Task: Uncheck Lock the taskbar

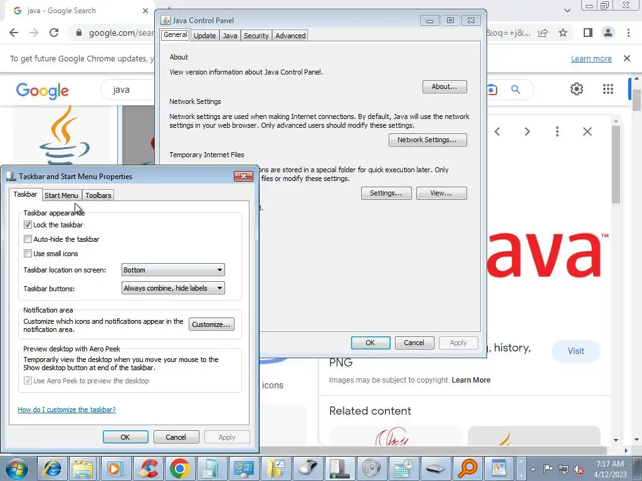Action: (28, 225)
